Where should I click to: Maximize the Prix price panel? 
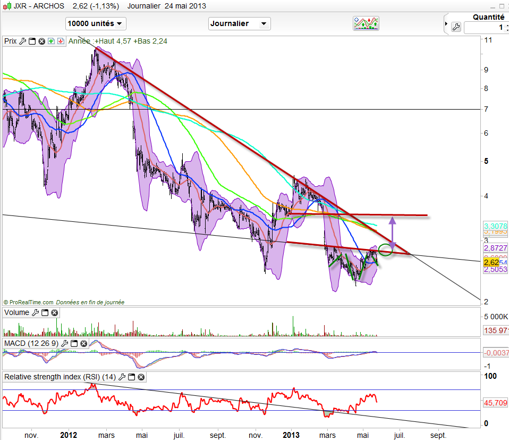click(x=32, y=41)
